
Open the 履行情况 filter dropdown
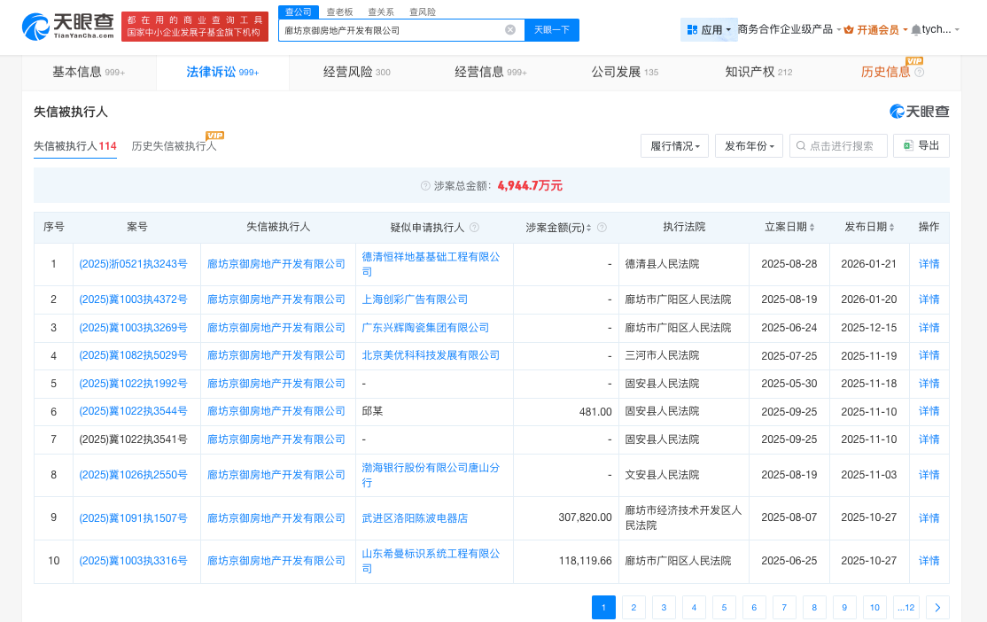tap(674, 146)
